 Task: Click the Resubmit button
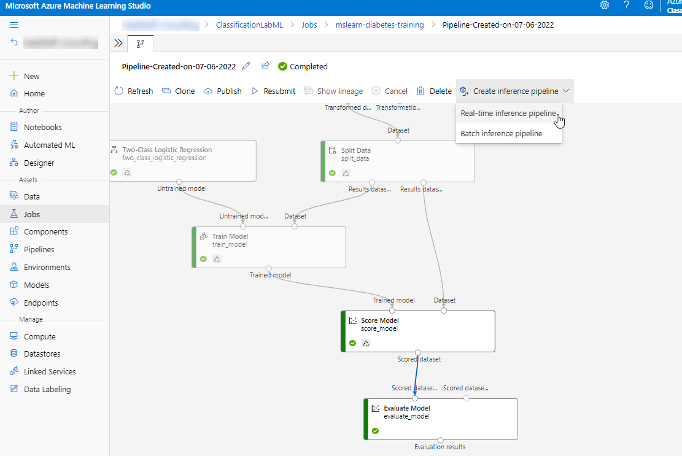coord(273,91)
